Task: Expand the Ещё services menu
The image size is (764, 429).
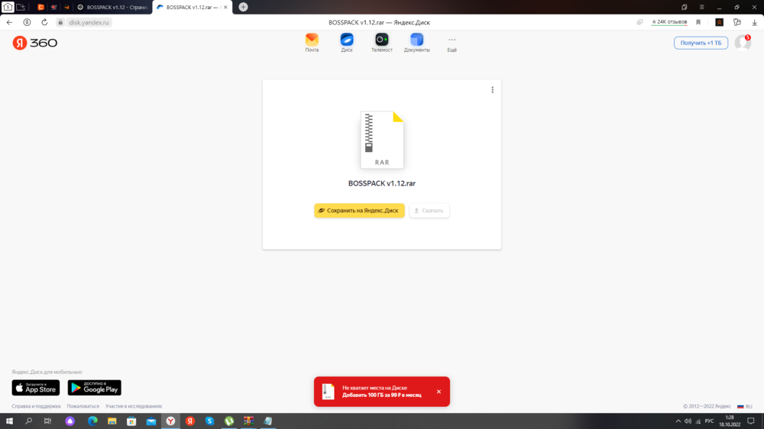Action: [x=452, y=44]
